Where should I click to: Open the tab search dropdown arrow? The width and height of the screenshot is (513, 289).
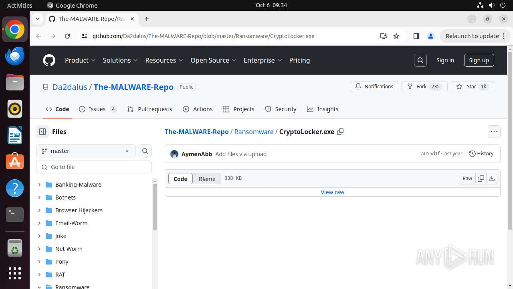(37, 19)
